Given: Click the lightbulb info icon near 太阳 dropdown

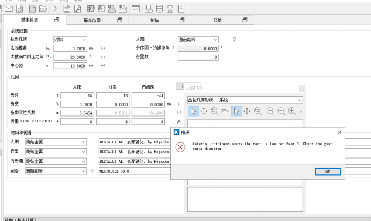Looking at the screenshot, I should [234, 40].
